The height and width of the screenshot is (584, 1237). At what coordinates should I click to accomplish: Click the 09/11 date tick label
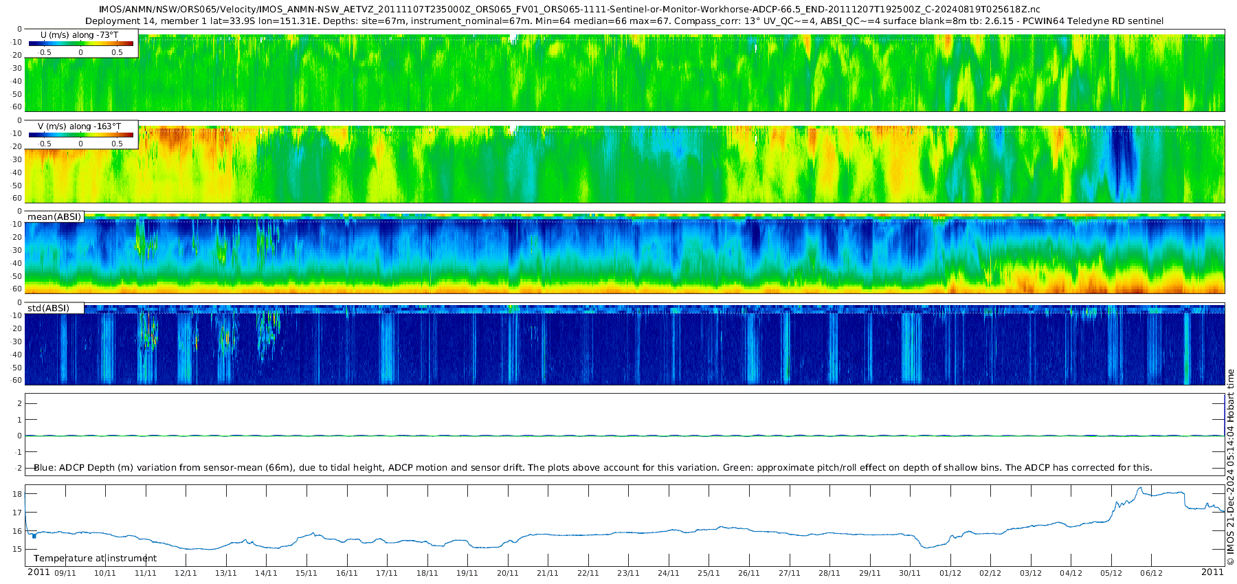65,573
